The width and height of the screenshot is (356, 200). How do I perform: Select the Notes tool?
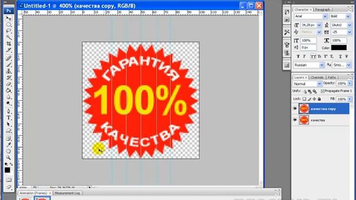9,138
